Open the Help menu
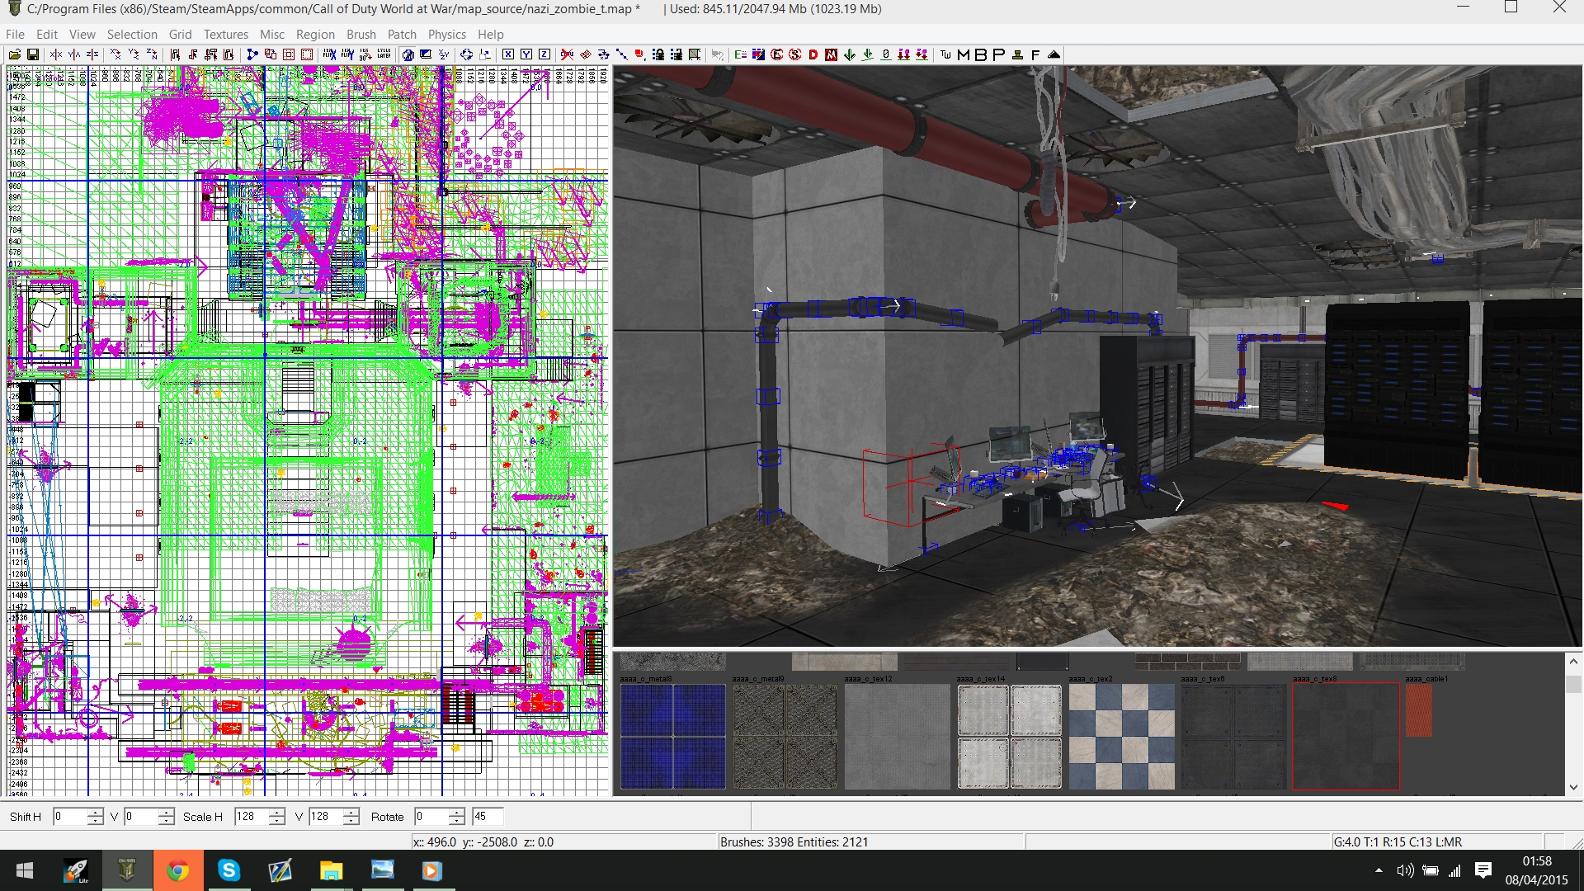 tap(491, 34)
